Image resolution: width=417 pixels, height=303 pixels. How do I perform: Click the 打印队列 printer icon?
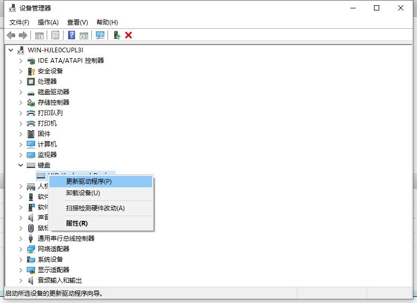(x=31, y=113)
